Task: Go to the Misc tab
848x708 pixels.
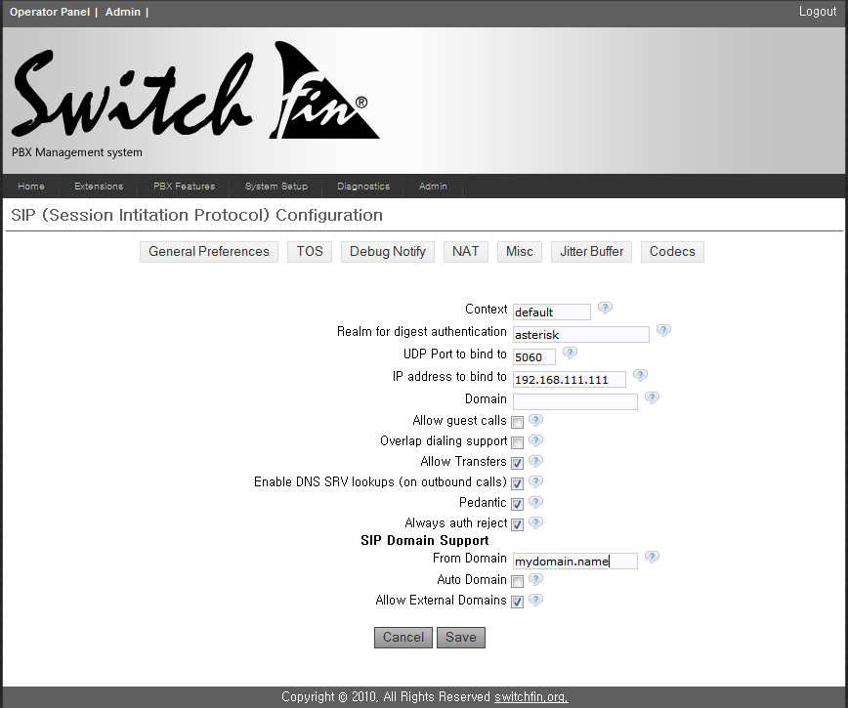Action: point(520,252)
